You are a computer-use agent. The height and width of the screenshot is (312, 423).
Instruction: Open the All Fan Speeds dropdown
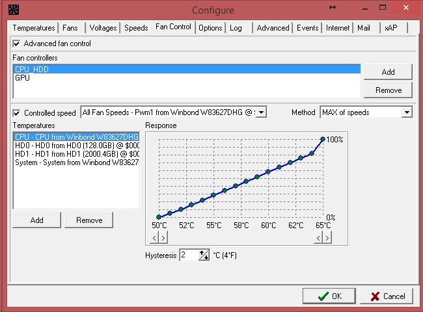pos(261,112)
